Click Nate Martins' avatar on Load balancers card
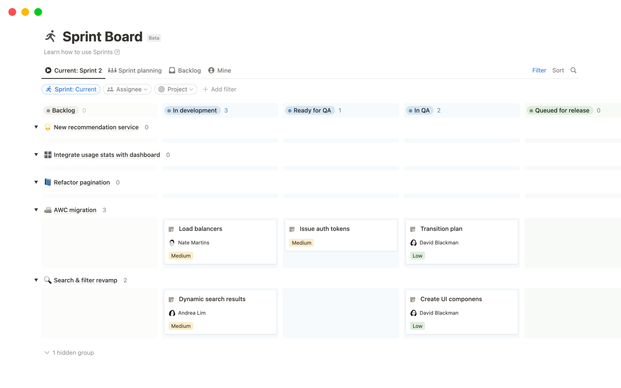The image size is (621, 388). 172,242
